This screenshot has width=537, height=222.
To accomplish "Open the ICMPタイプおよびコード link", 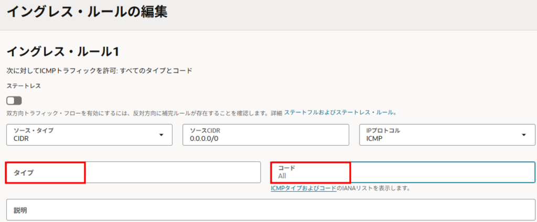I will [304, 188].
